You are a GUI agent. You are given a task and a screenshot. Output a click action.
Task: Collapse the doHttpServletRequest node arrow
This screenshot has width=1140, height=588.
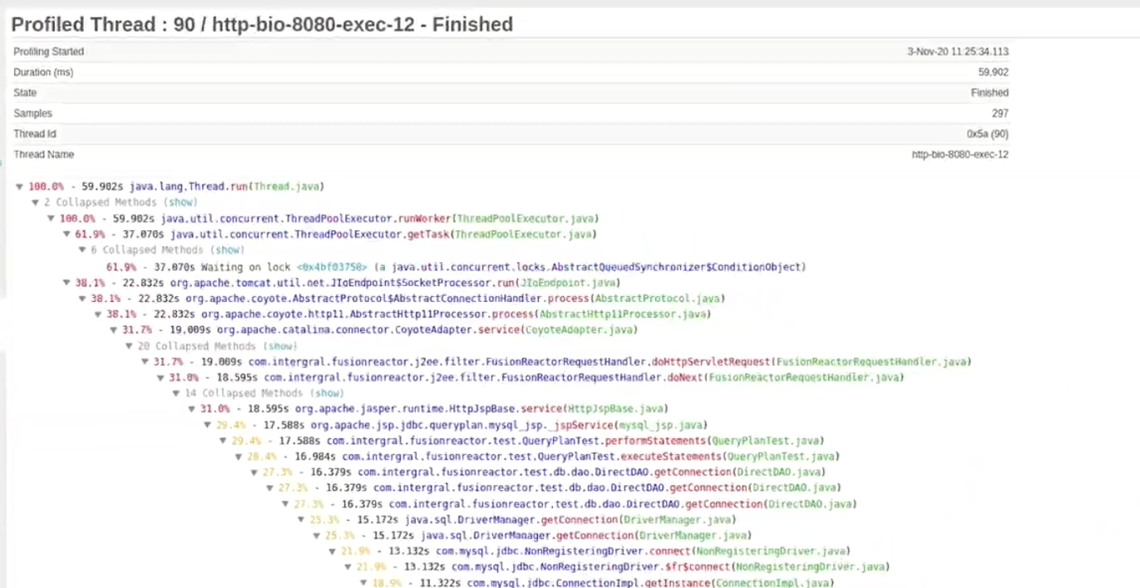[x=145, y=362]
